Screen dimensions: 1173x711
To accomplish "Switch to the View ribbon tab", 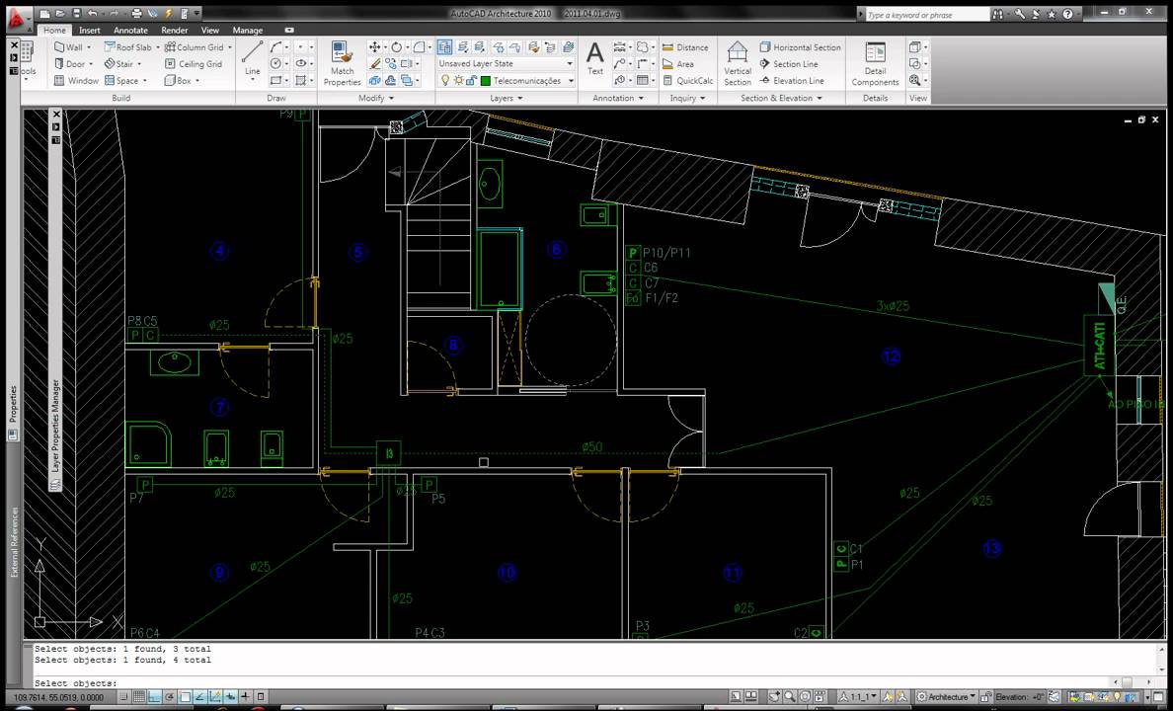I will point(210,30).
